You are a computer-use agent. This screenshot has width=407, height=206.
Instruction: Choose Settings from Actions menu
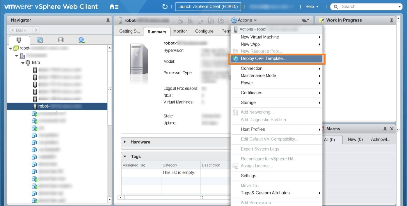[x=277, y=176]
